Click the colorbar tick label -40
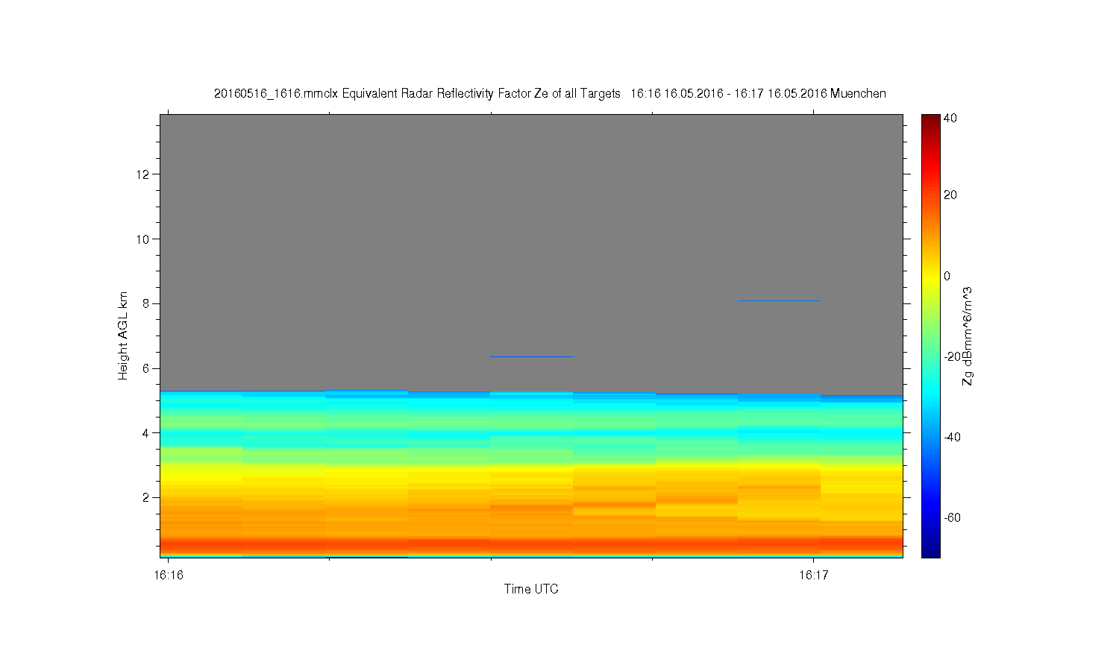This screenshot has width=1119, height=671. click(952, 437)
